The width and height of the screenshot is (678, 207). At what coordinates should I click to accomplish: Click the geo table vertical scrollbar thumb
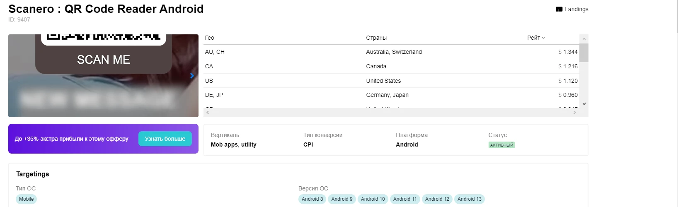pos(584,53)
